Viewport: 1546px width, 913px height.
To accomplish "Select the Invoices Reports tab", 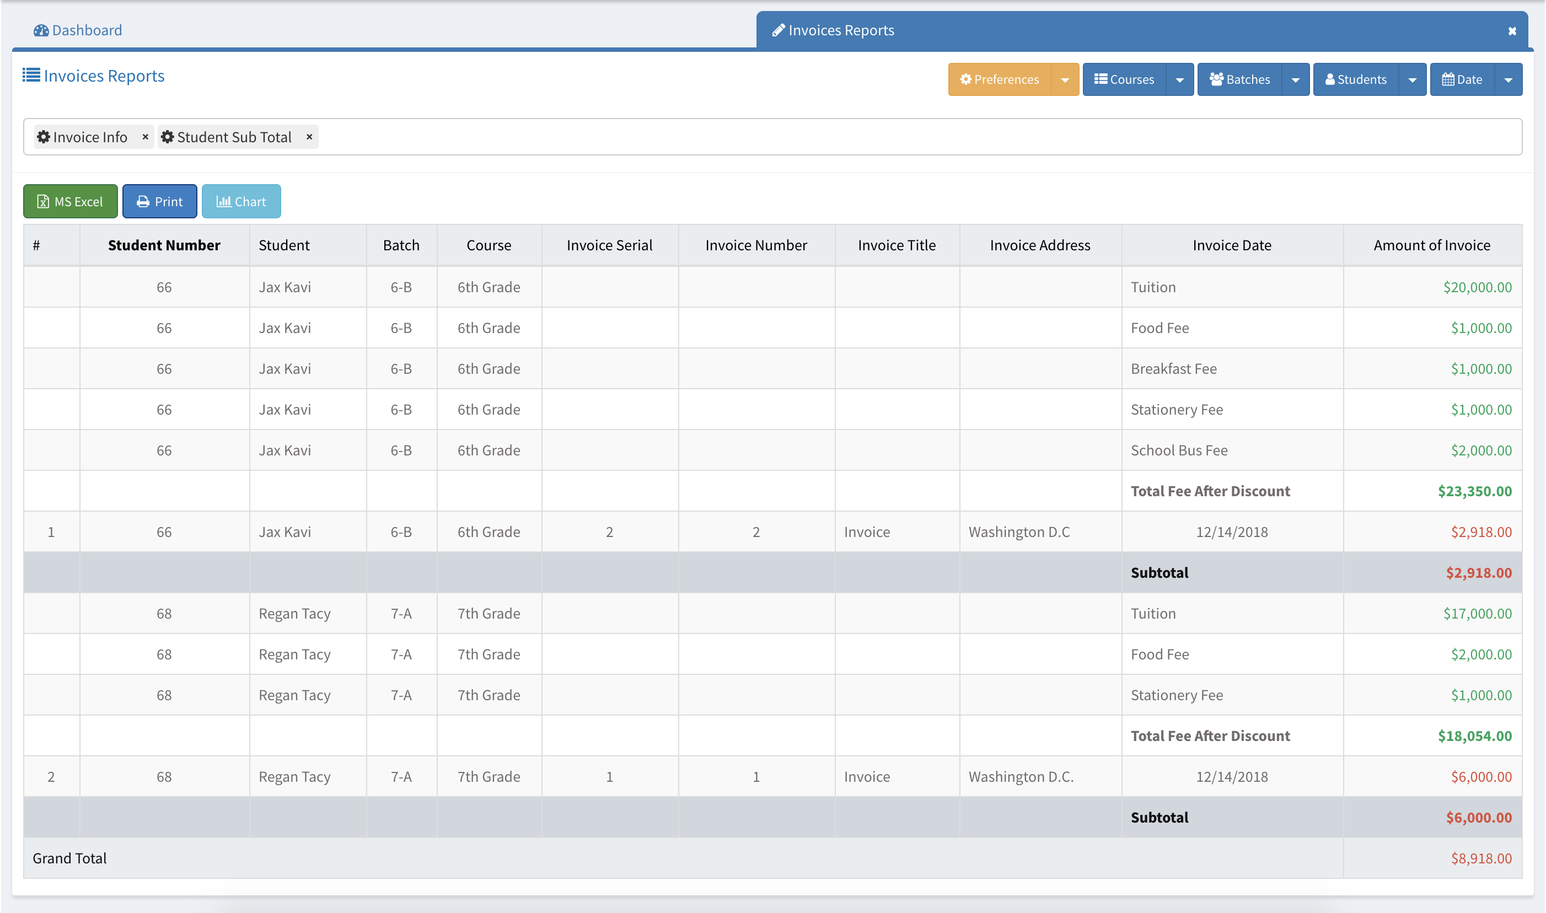I will coord(834,30).
